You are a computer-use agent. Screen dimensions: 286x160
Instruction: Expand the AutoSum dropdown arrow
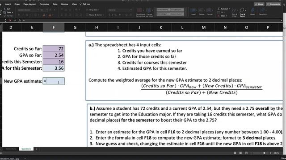click(x=230, y=9)
